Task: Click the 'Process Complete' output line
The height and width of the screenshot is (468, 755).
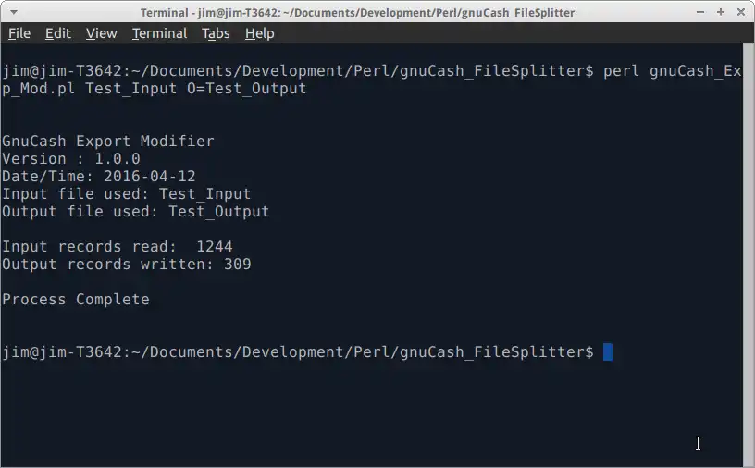Action: (x=76, y=299)
